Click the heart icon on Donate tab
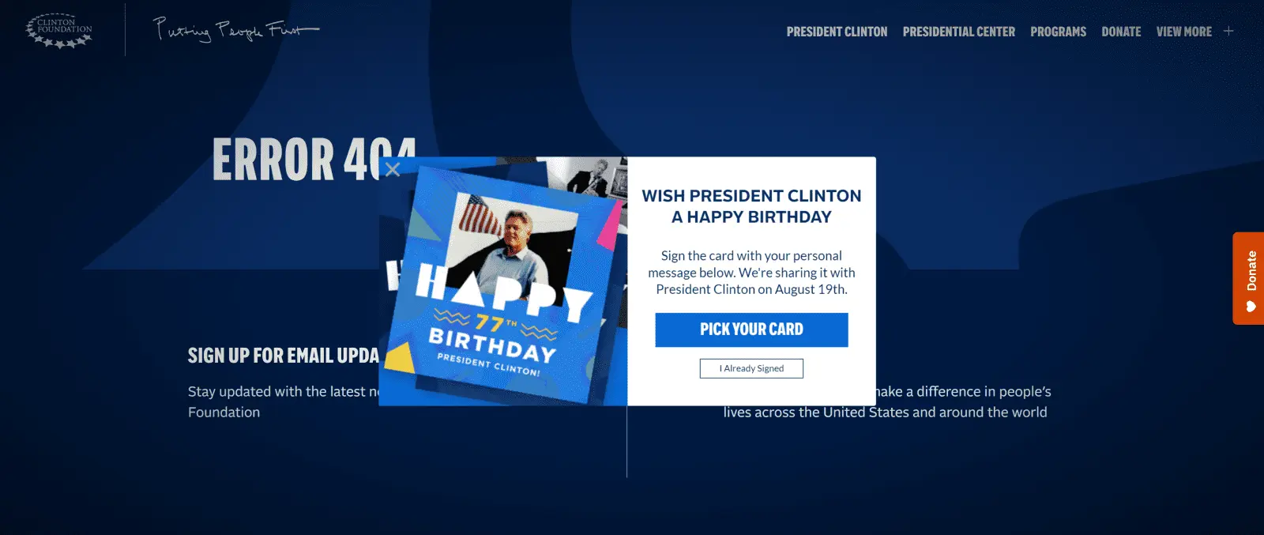The image size is (1264, 535). (1251, 307)
